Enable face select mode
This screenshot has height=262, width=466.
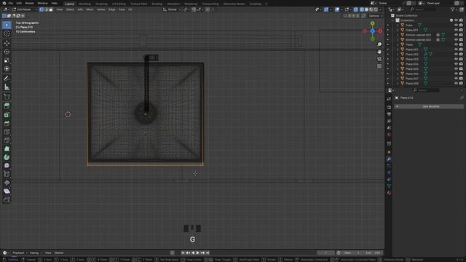click(x=51, y=9)
